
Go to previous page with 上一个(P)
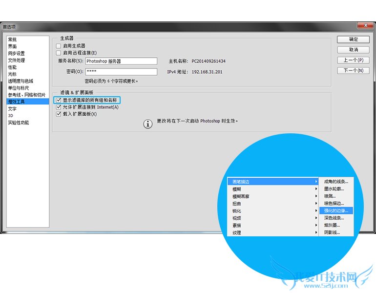(353, 60)
